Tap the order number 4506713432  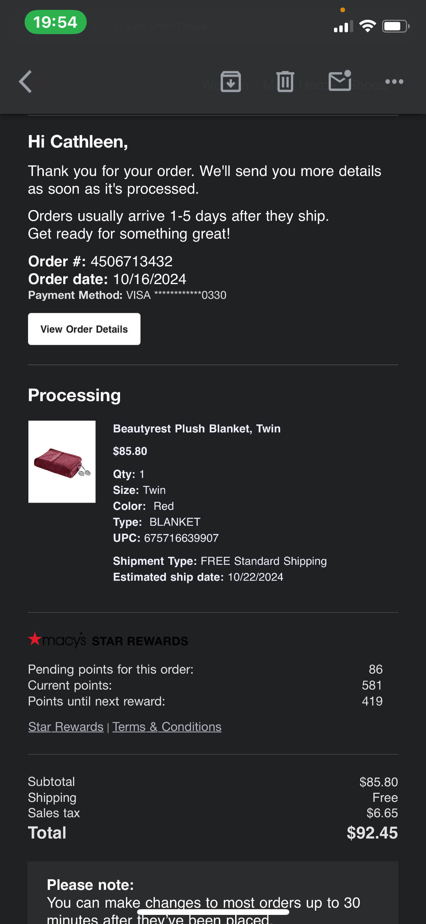[132, 261]
